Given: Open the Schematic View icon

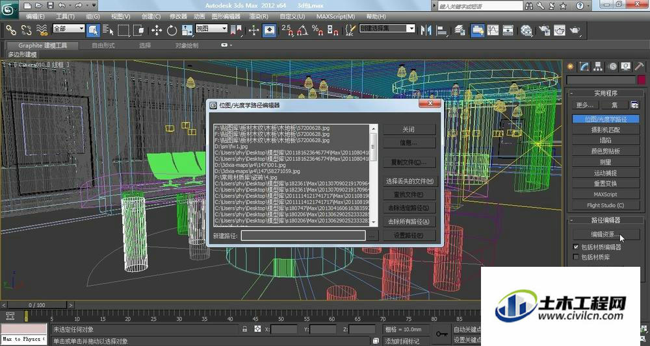Looking at the screenshot, I should (508, 31).
